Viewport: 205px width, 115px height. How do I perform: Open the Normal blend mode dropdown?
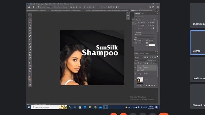tap(141, 60)
